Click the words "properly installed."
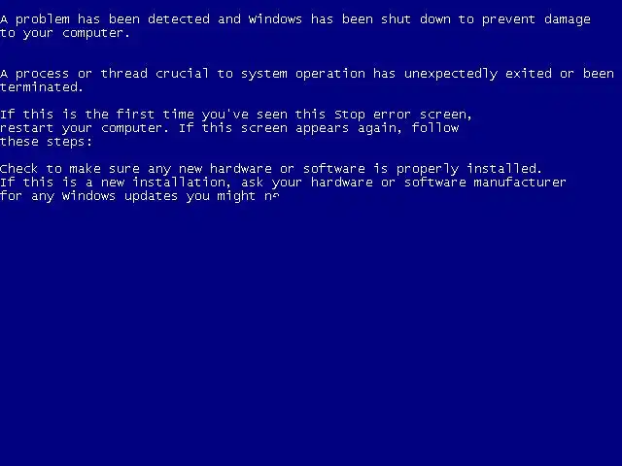This screenshot has width=622, height=466. pos(468,170)
